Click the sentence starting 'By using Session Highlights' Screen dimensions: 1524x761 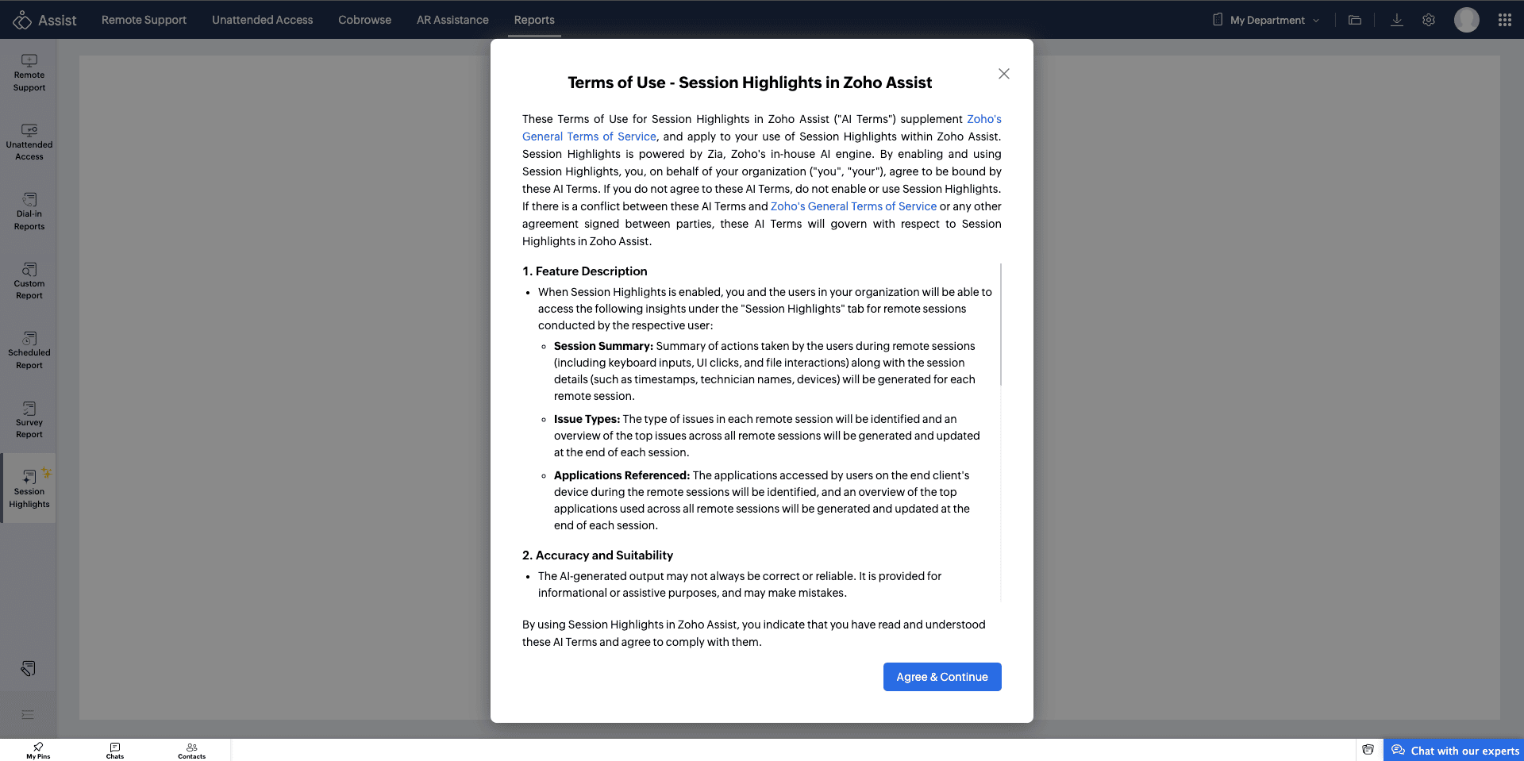[754, 633]
